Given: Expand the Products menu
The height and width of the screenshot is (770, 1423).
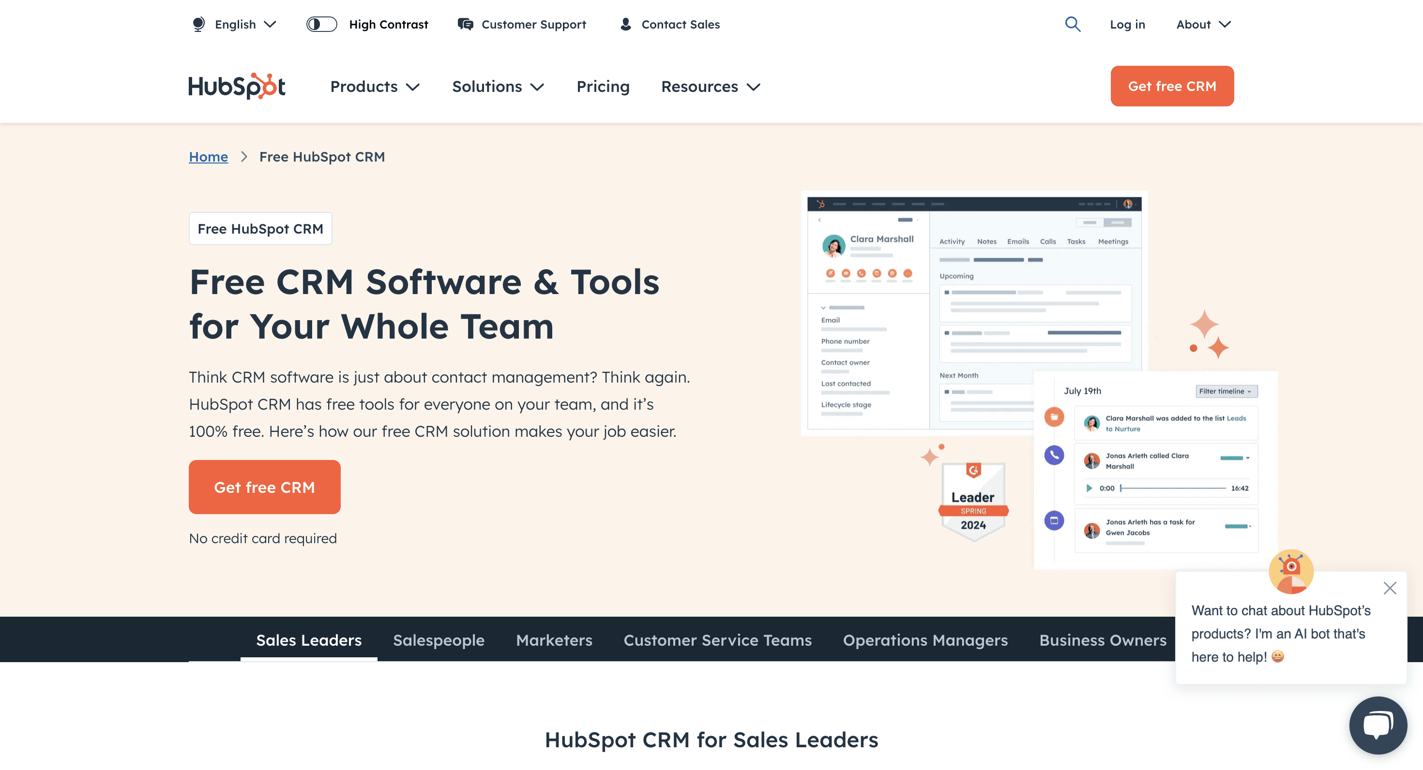Looking at the screenshot, I should click(375, 87).
